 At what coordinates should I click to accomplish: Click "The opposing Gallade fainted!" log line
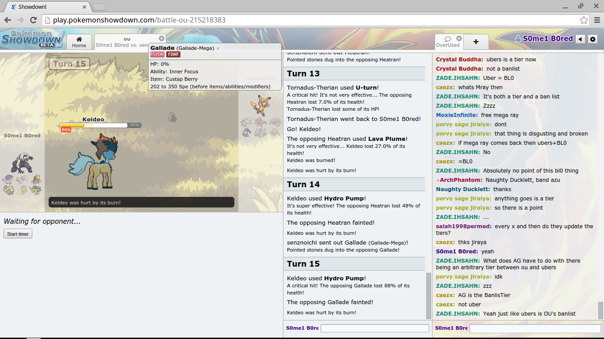point(330,302)
